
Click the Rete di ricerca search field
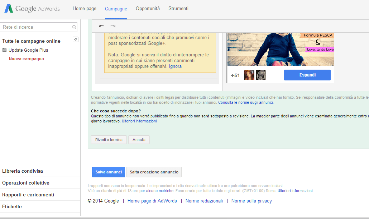tap(36, 27)
